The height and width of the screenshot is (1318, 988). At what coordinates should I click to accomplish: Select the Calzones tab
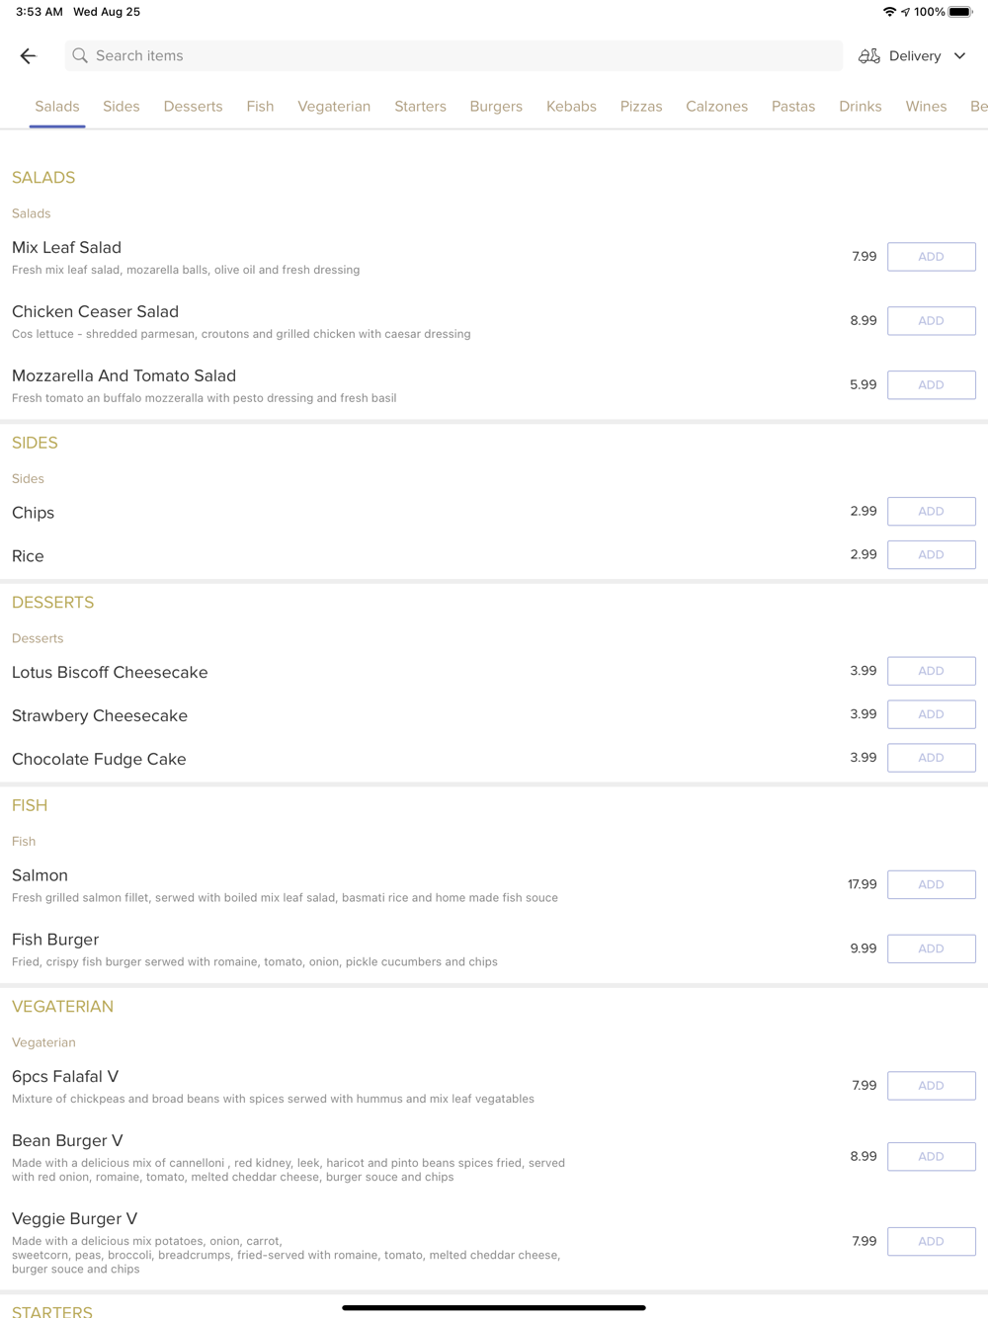pyautogui.click(x=716, y=107)
